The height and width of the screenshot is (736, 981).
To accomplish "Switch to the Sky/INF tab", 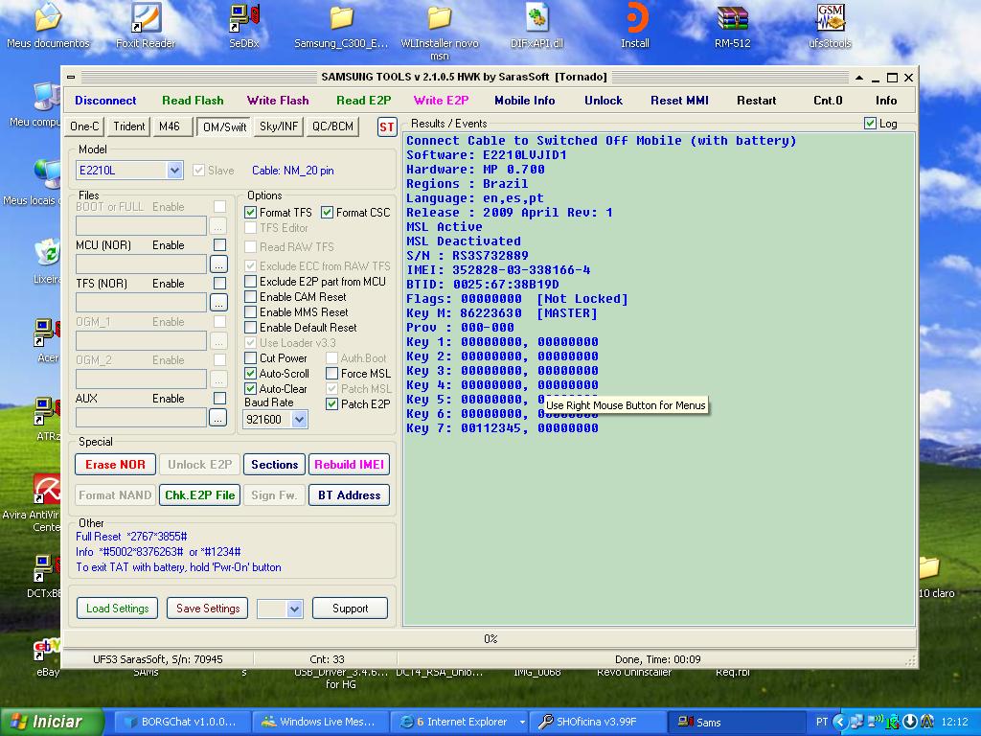I will pyautogui.click(x=279, y=127).
